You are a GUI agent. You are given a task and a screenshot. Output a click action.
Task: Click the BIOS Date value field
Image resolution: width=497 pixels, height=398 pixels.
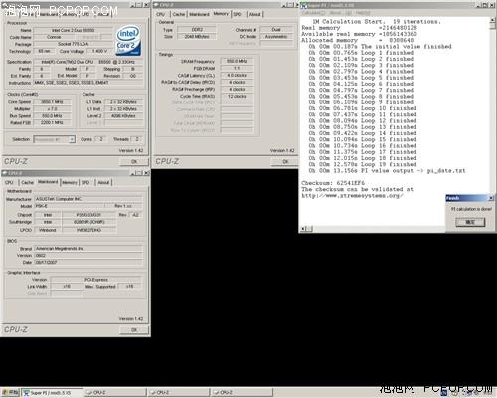point(88,262)
